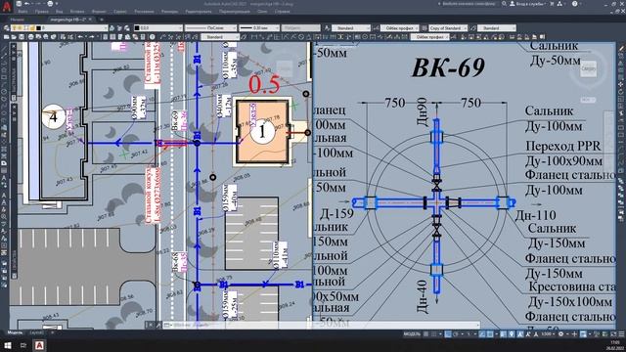Click the command line customize icon
The width and height of the screenshot is (626, 352).
158,325
